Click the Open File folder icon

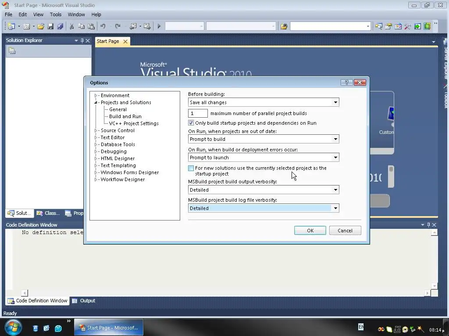point(41,26)
